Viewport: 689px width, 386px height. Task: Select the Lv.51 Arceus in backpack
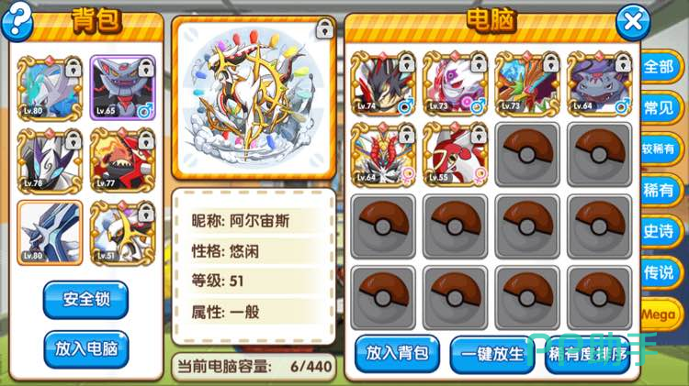click(122, 233)
